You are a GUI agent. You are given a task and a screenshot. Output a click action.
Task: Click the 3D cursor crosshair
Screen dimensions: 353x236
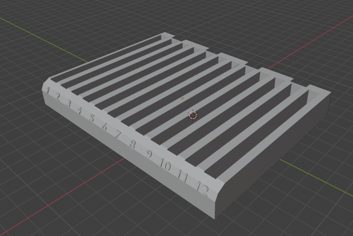(x=193, y=115)
